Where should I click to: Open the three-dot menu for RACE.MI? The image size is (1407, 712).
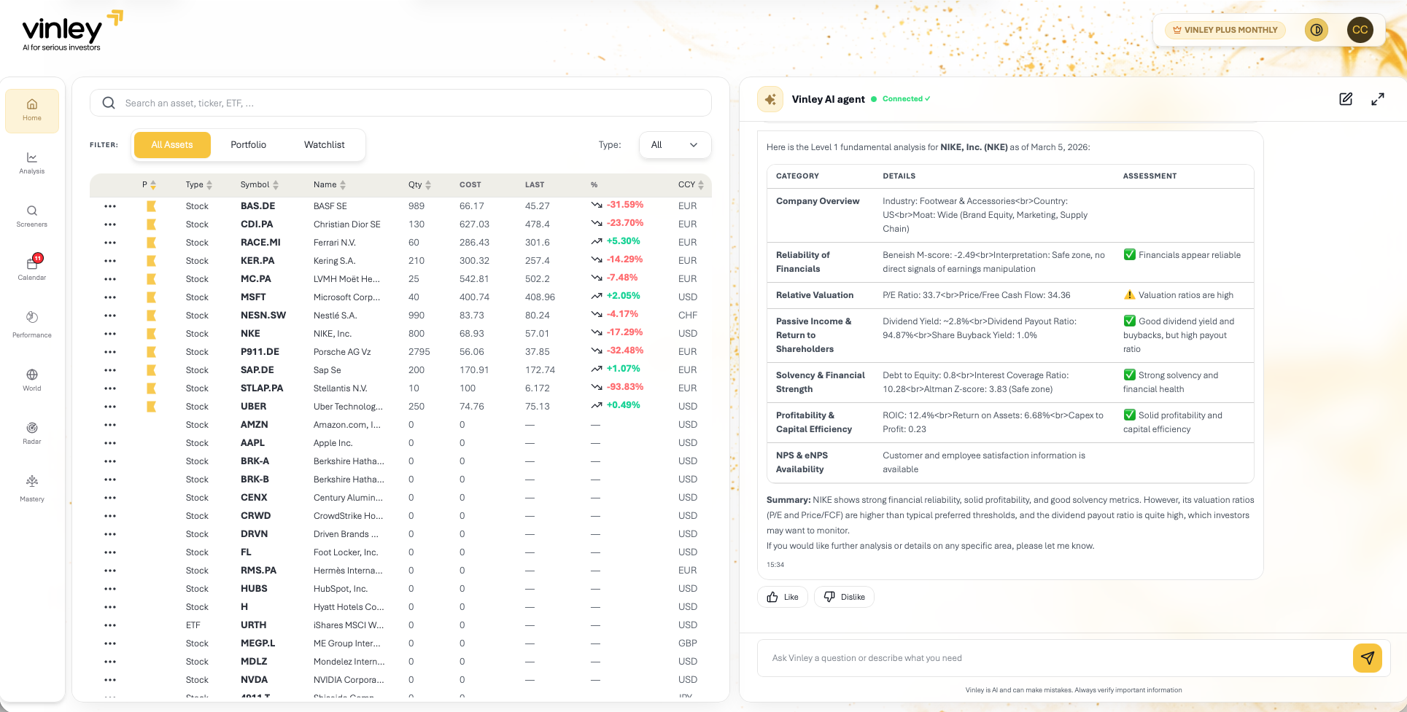click(110, 243)
